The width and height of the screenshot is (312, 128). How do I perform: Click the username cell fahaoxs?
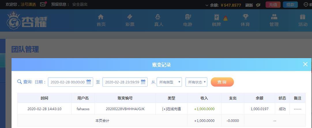[83, 109]
